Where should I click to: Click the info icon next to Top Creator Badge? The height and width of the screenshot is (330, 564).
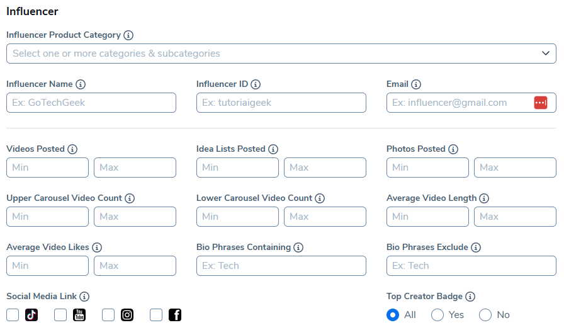click(x=470, y=297)
